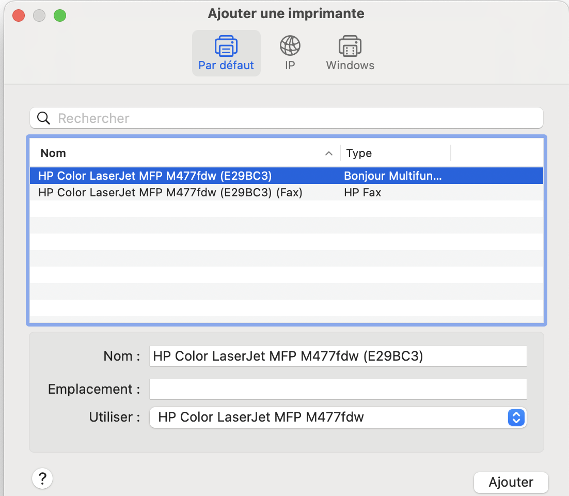Close the Ajouter une imprimante window
Viewport: 569px width, 496px height.
(19, 16)
